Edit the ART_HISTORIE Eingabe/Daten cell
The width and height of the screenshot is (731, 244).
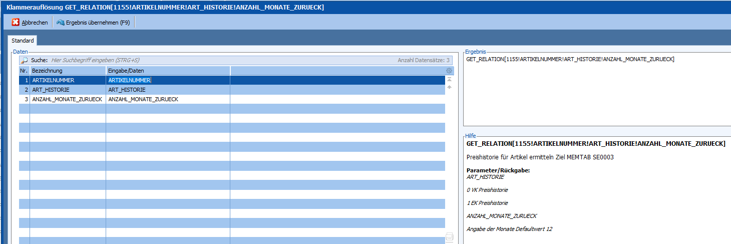pyautogui.click(x=168, y=90)
